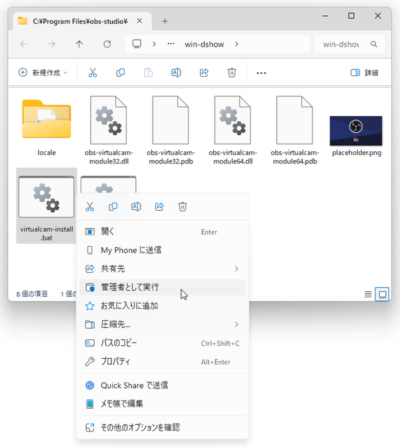Click the 8 個の項目 status text
The height and width of the screenshot is (448, 400).
pos(32,294)
